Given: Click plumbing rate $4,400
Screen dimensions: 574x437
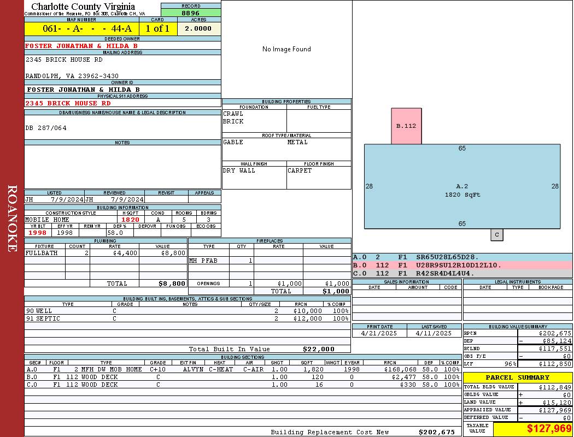Looking at the screenshot, I should [x=125, y=253].
